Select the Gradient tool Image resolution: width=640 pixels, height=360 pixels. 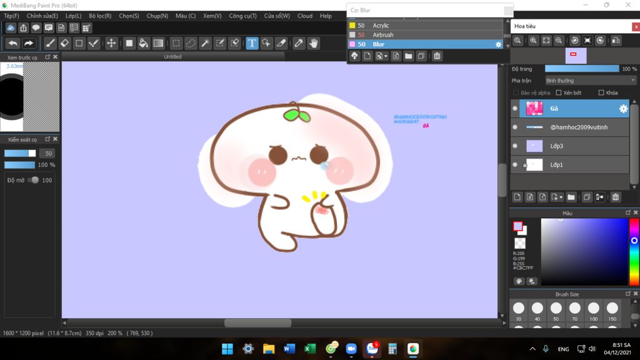click(x=158, y=43)
